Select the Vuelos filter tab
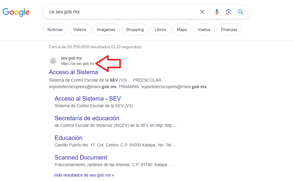The height and width of the screenshot is (181, 293). click(x=204, y=29)
